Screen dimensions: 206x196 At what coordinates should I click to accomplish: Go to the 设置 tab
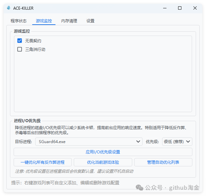tap(90, 21)
